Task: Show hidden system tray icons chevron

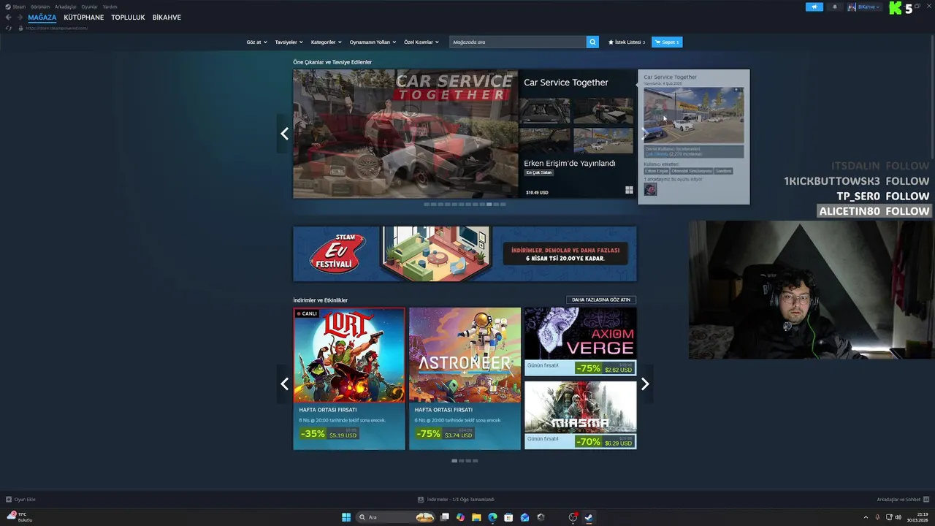Action: pyautogui.click(x=866, y=517)
